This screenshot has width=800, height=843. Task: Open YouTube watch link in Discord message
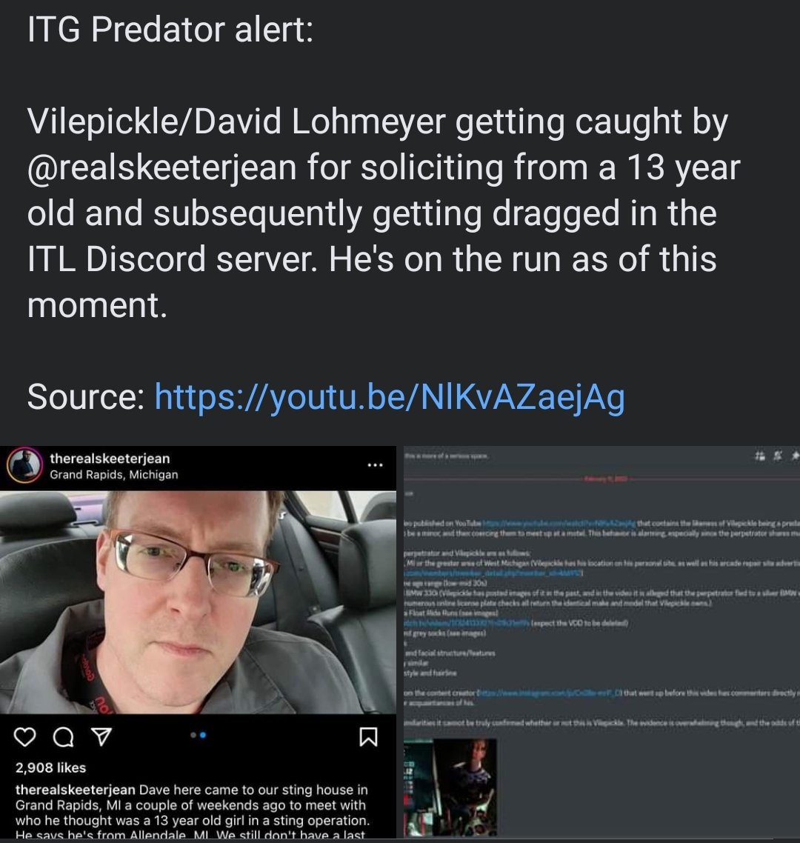tap(559, 522)
